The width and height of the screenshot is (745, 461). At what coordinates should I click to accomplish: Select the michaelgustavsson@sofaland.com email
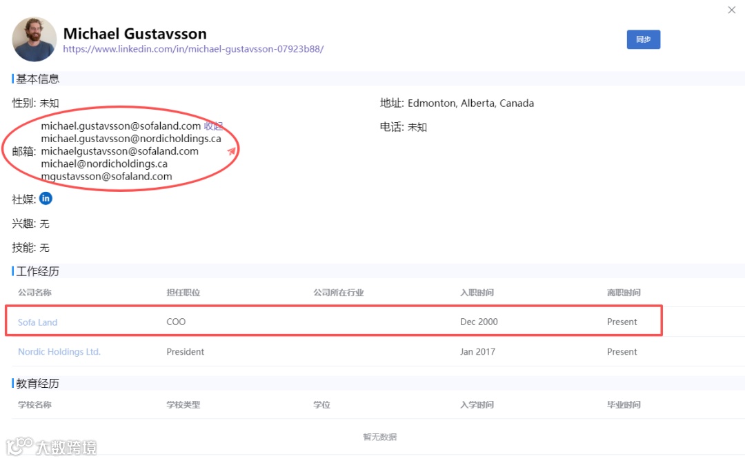click(x=120, y=151)
